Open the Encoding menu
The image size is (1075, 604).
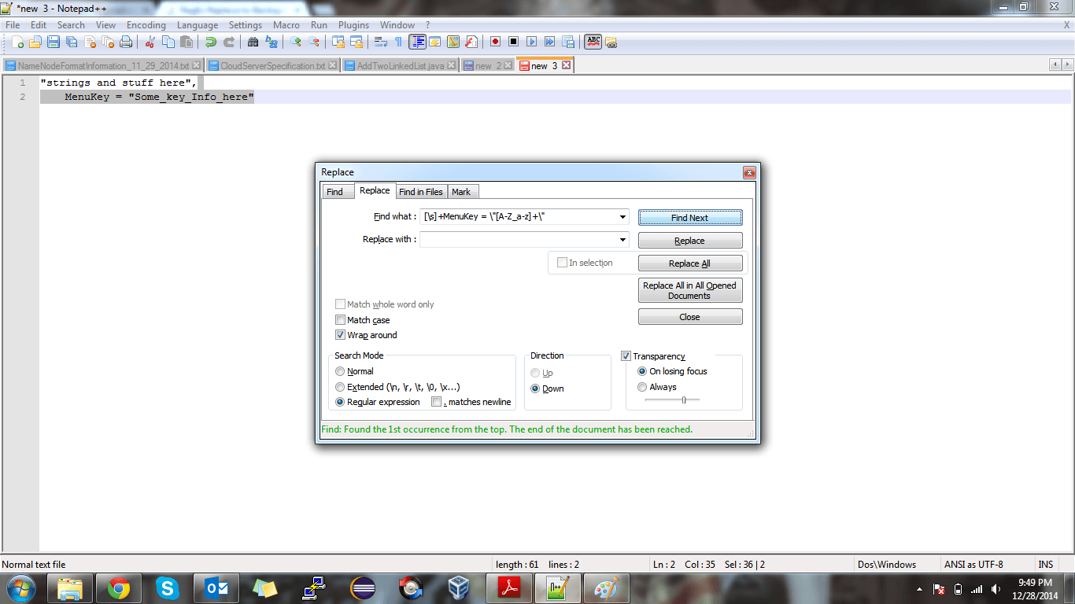146,25
